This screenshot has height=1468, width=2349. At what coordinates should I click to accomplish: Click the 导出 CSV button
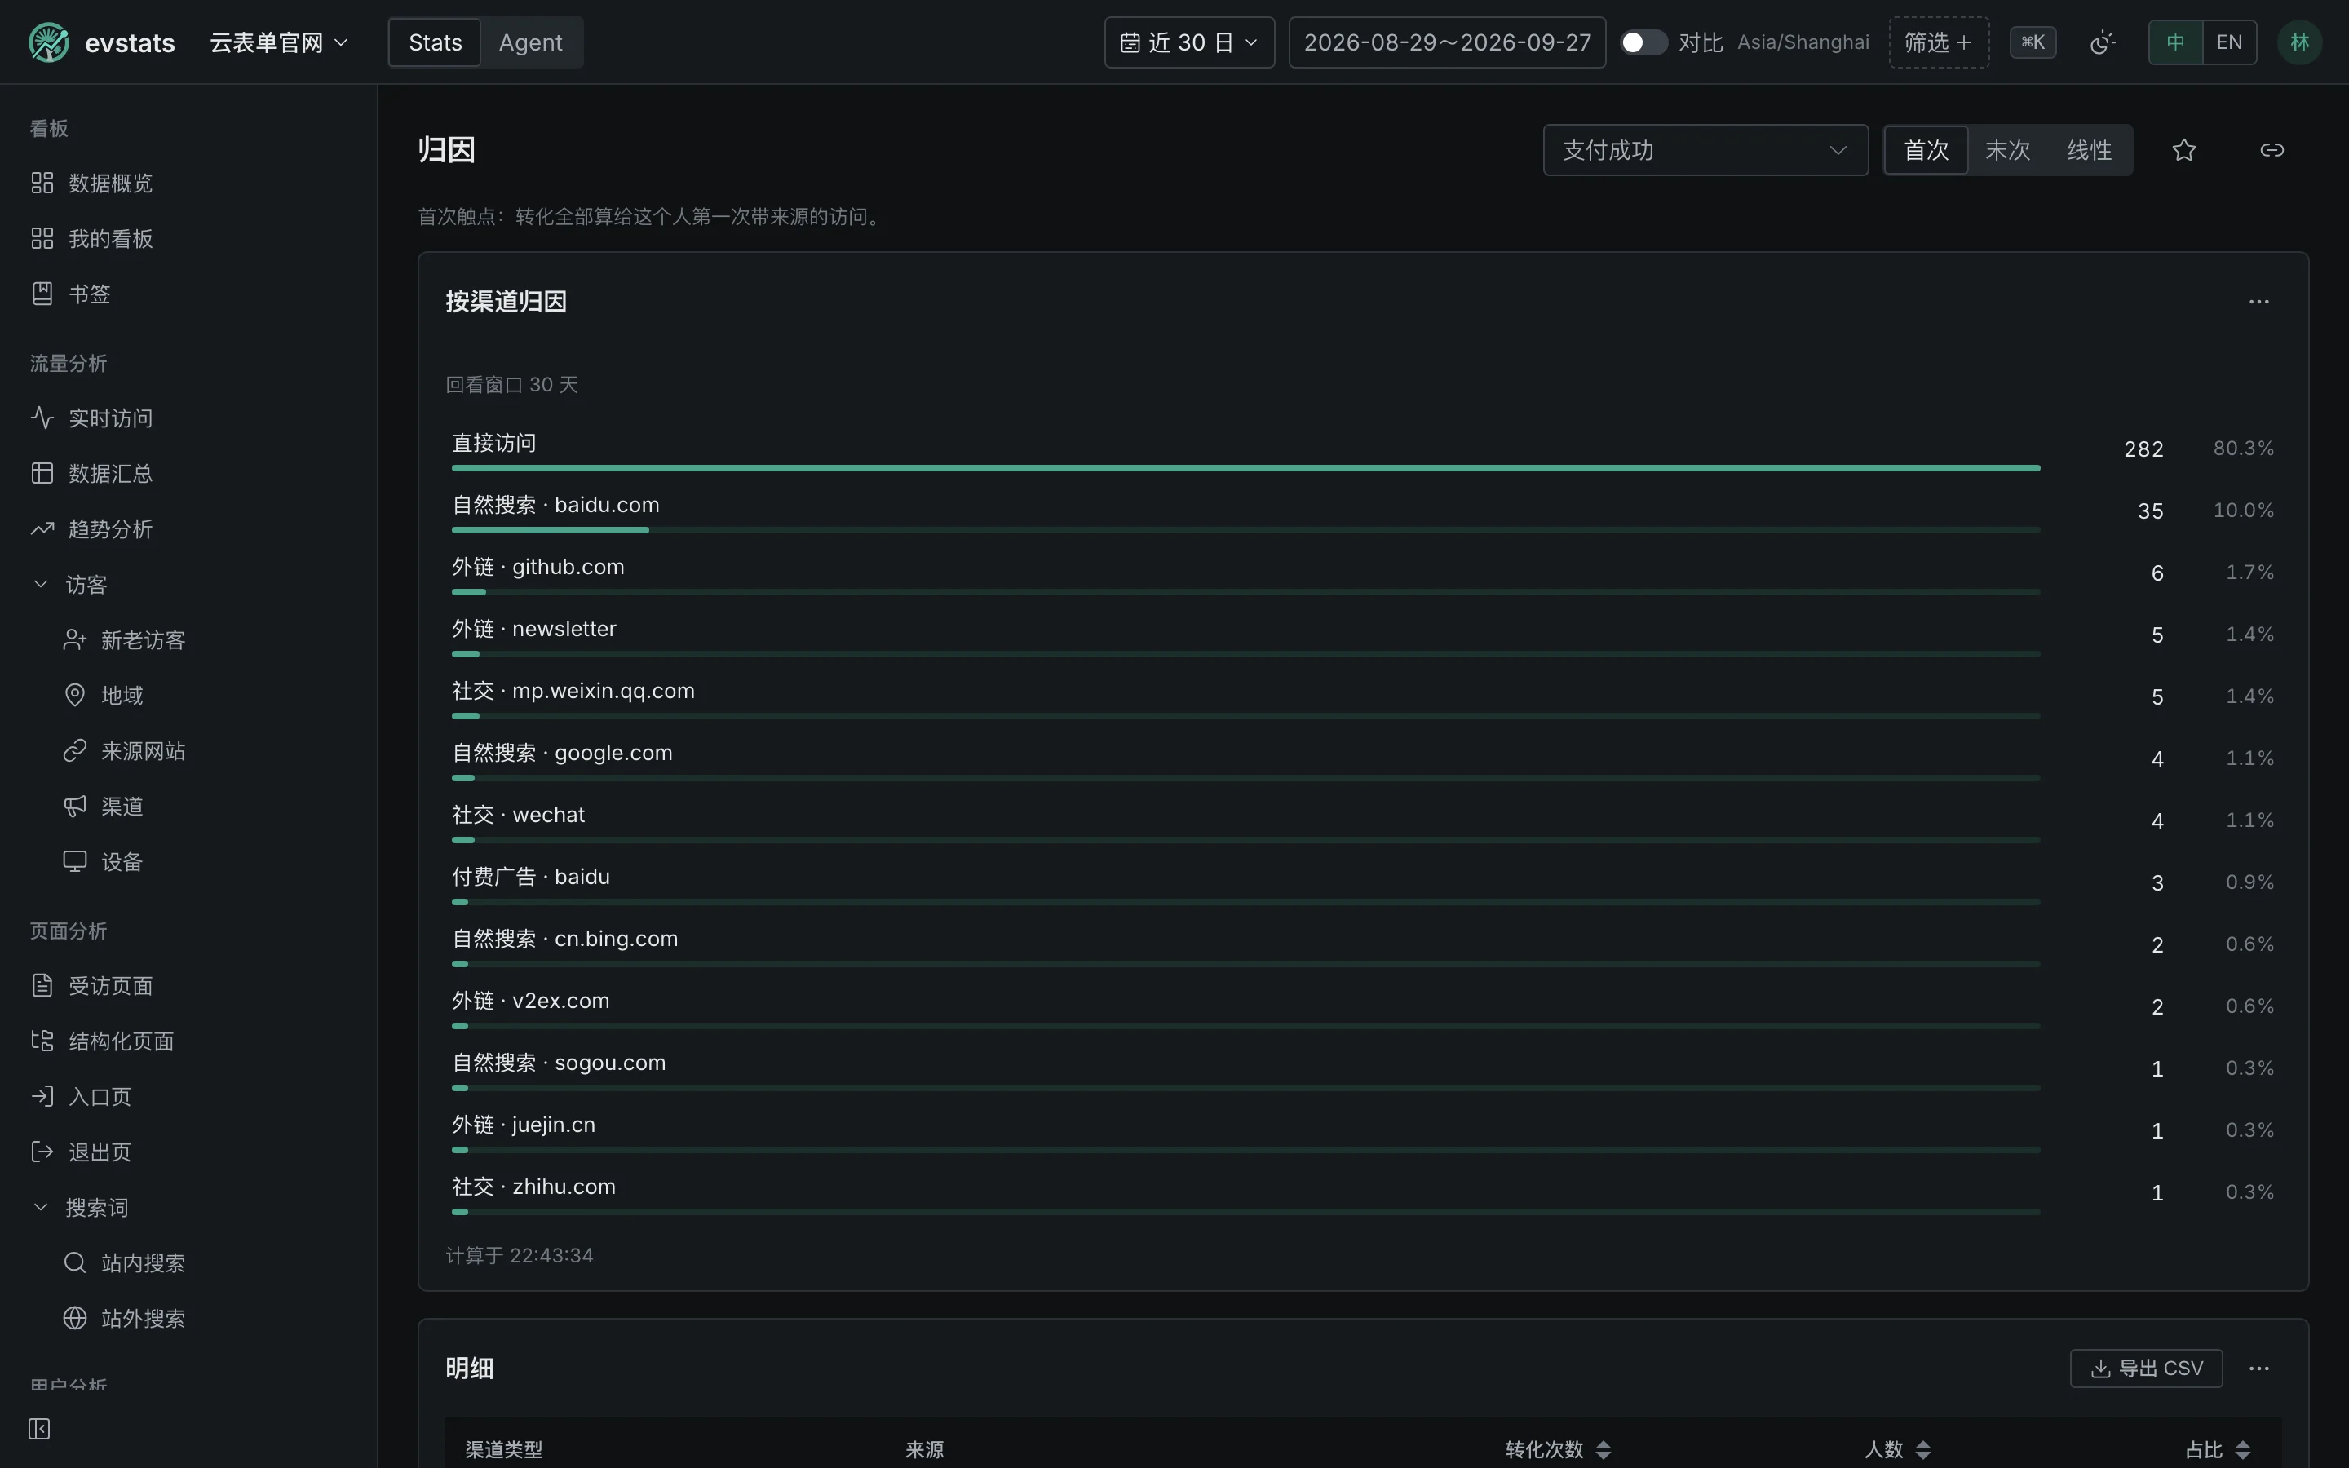point(2146,1368)
